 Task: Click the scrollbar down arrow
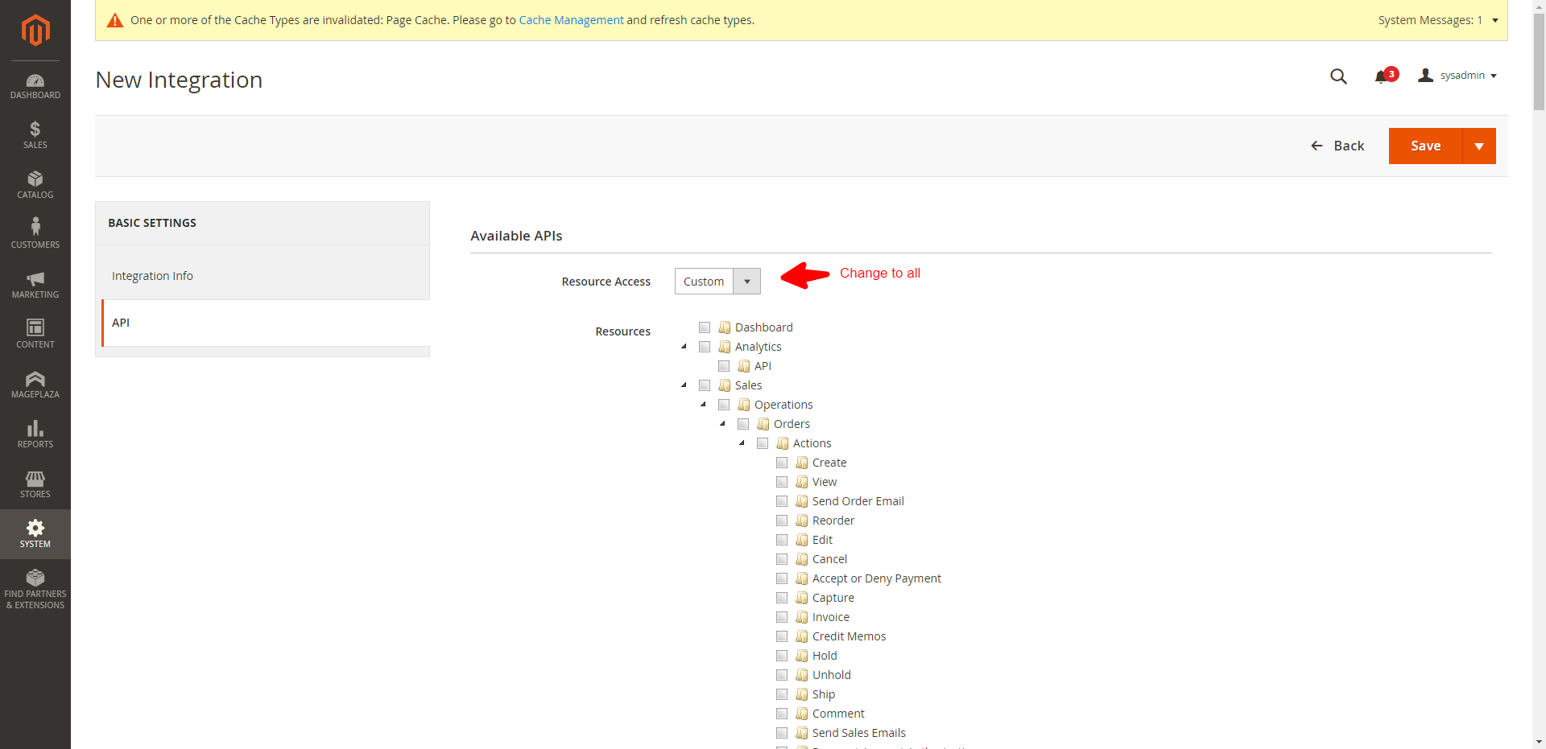tap(1539, 742)
